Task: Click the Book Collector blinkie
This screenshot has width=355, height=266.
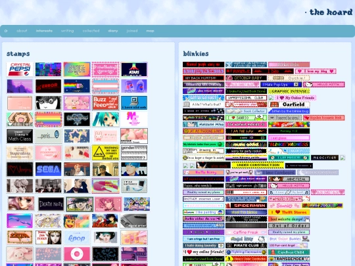Action: coord(246,111)
